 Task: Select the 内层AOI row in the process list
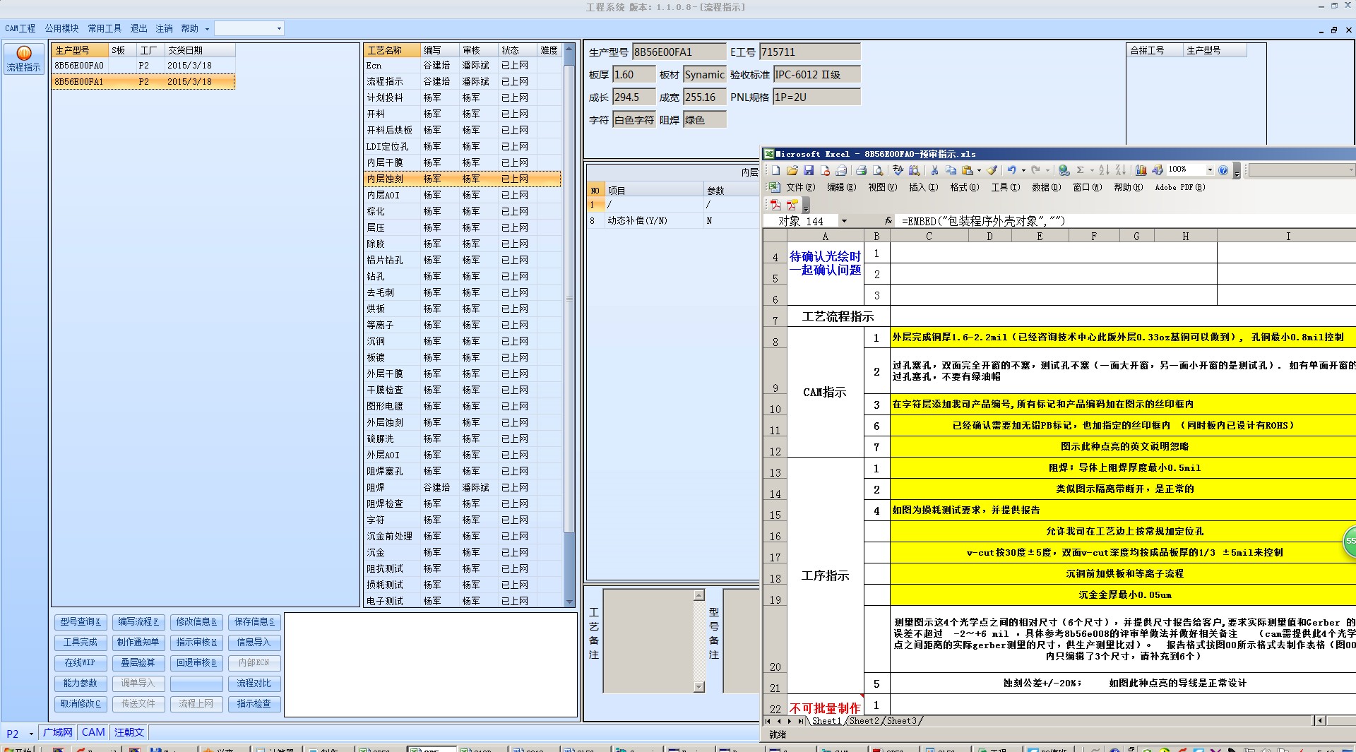(463, 196)
